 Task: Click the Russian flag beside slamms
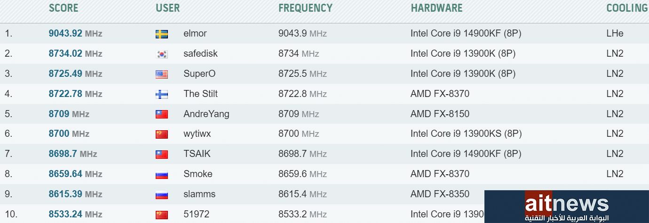[x=161, y=194]
